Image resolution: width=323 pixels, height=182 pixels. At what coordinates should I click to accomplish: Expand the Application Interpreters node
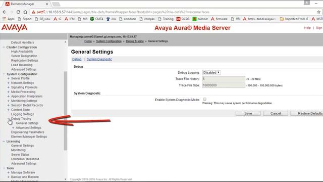coord(9,97)
